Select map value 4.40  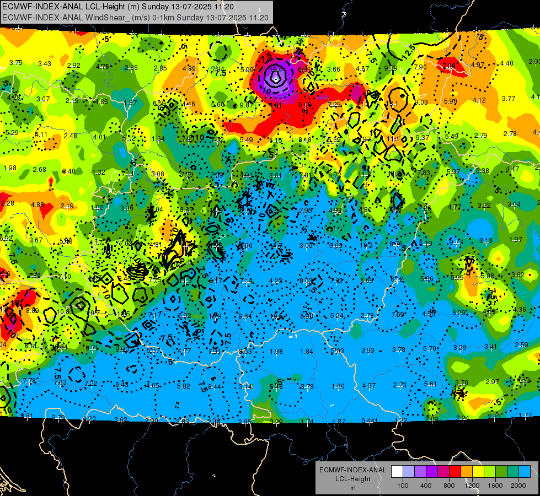(506, 63)
